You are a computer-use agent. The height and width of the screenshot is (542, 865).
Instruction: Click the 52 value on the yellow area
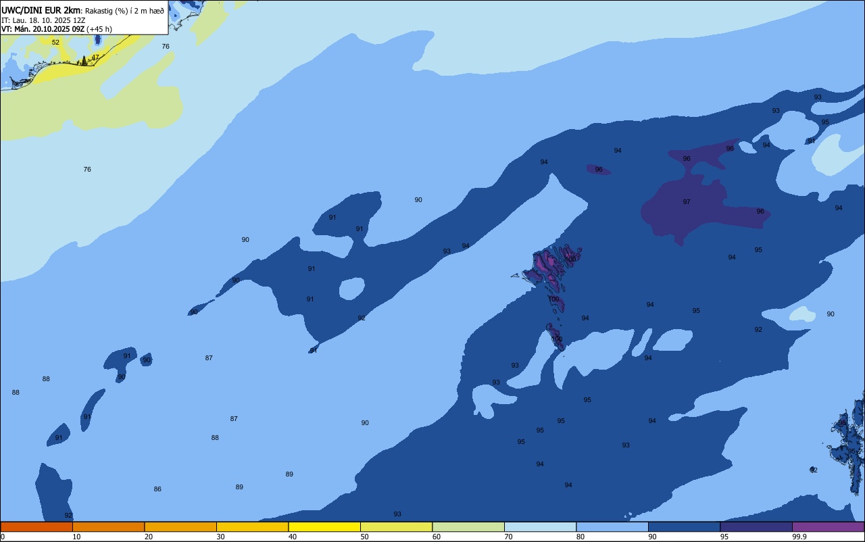(55, 43)
